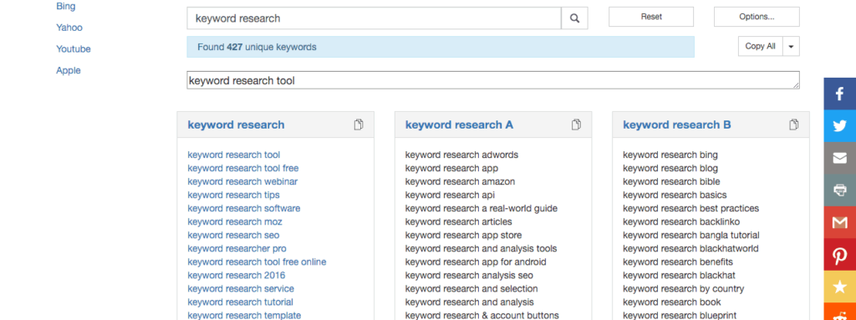Image resolution: width=856 pixels, height=320 pixels.
Task: Copy the keyword research A column
Action: pyautogui.click(x=576, y=124)
